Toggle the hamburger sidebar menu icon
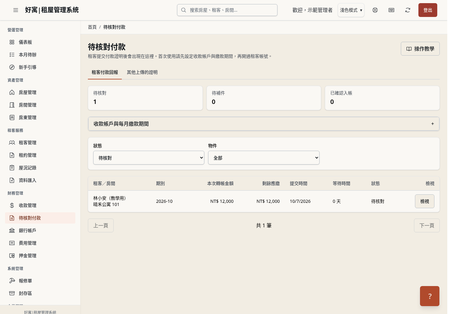Viewport: 452px width, 314px height. (x=16, y=10)
